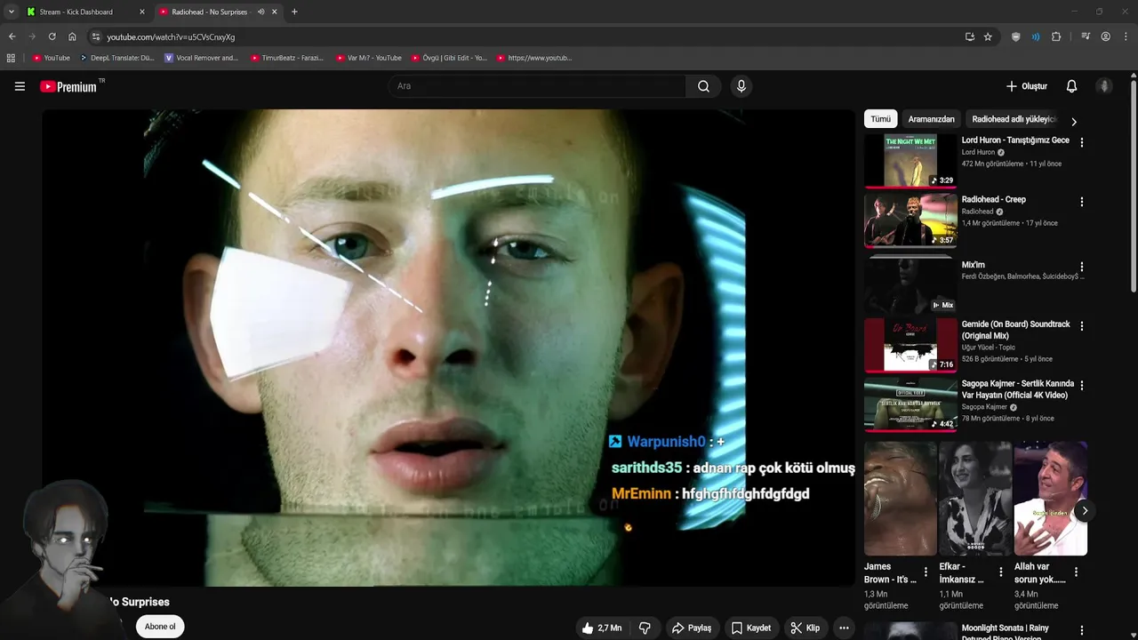Click the search magnifier button
Screen dimensions: 1138x640
click(703, 86)
